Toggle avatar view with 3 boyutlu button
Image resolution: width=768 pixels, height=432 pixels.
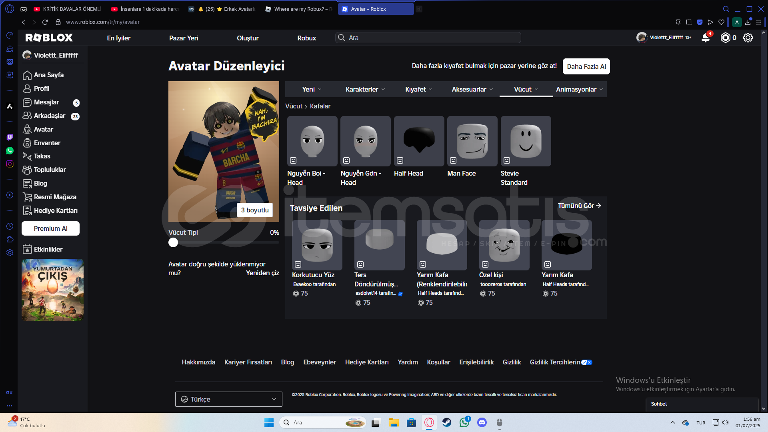coord(255,210)
